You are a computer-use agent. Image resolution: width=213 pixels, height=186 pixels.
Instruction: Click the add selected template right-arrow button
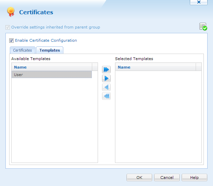(x=106, y=78)
